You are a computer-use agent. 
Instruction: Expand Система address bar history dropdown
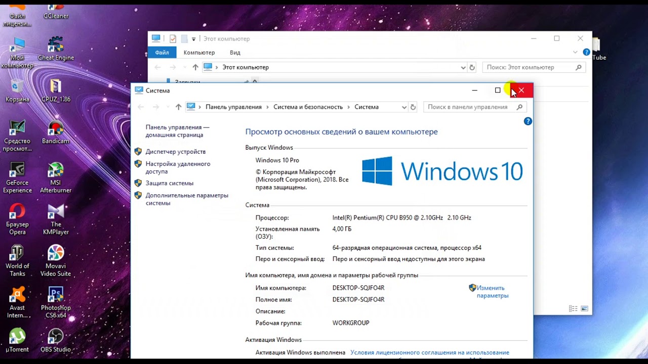(x=404, y=107)
